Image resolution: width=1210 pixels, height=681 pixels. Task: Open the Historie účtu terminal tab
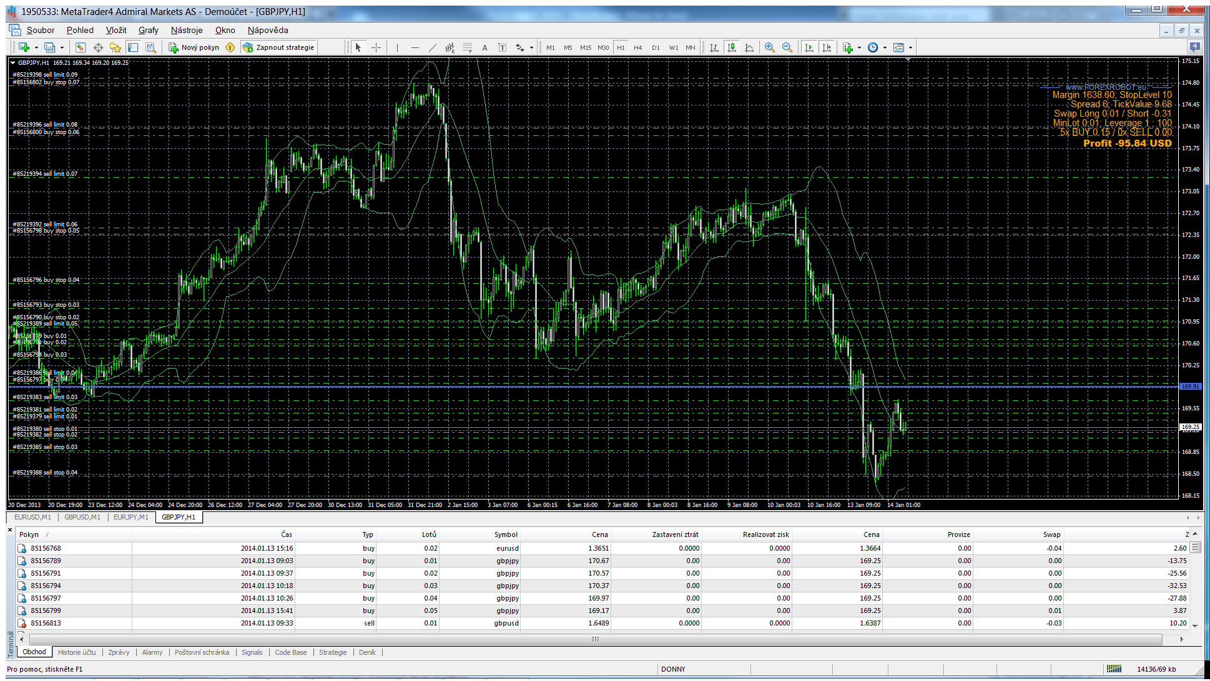coord(77,652)
